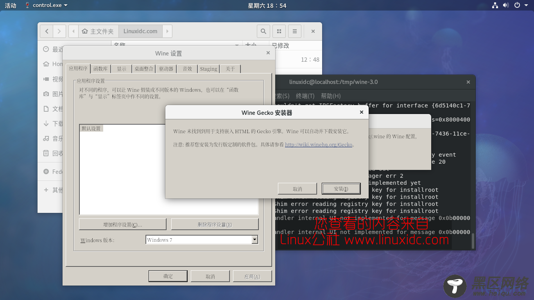The height and width of the screenshot is (300, 534).
Task: Open wiki.winehq.org/Gecko link
Action: click(x=319, y=145)
